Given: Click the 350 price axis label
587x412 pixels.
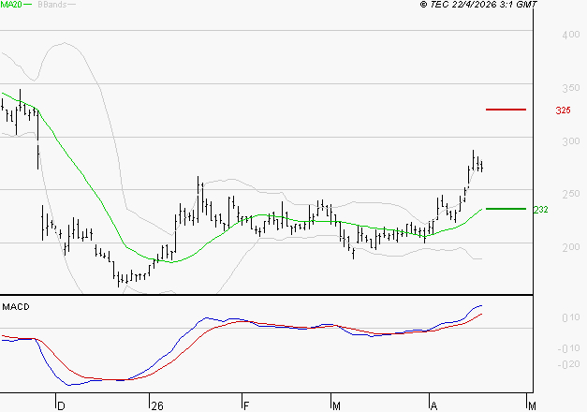Looking at the screenshot, I should pos(571,88).
